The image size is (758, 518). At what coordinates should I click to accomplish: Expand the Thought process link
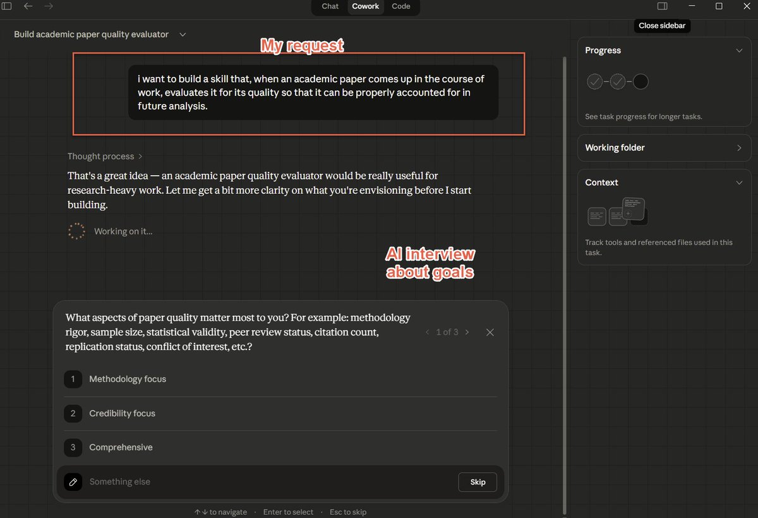pyautogui.click(x=105, y=156)
